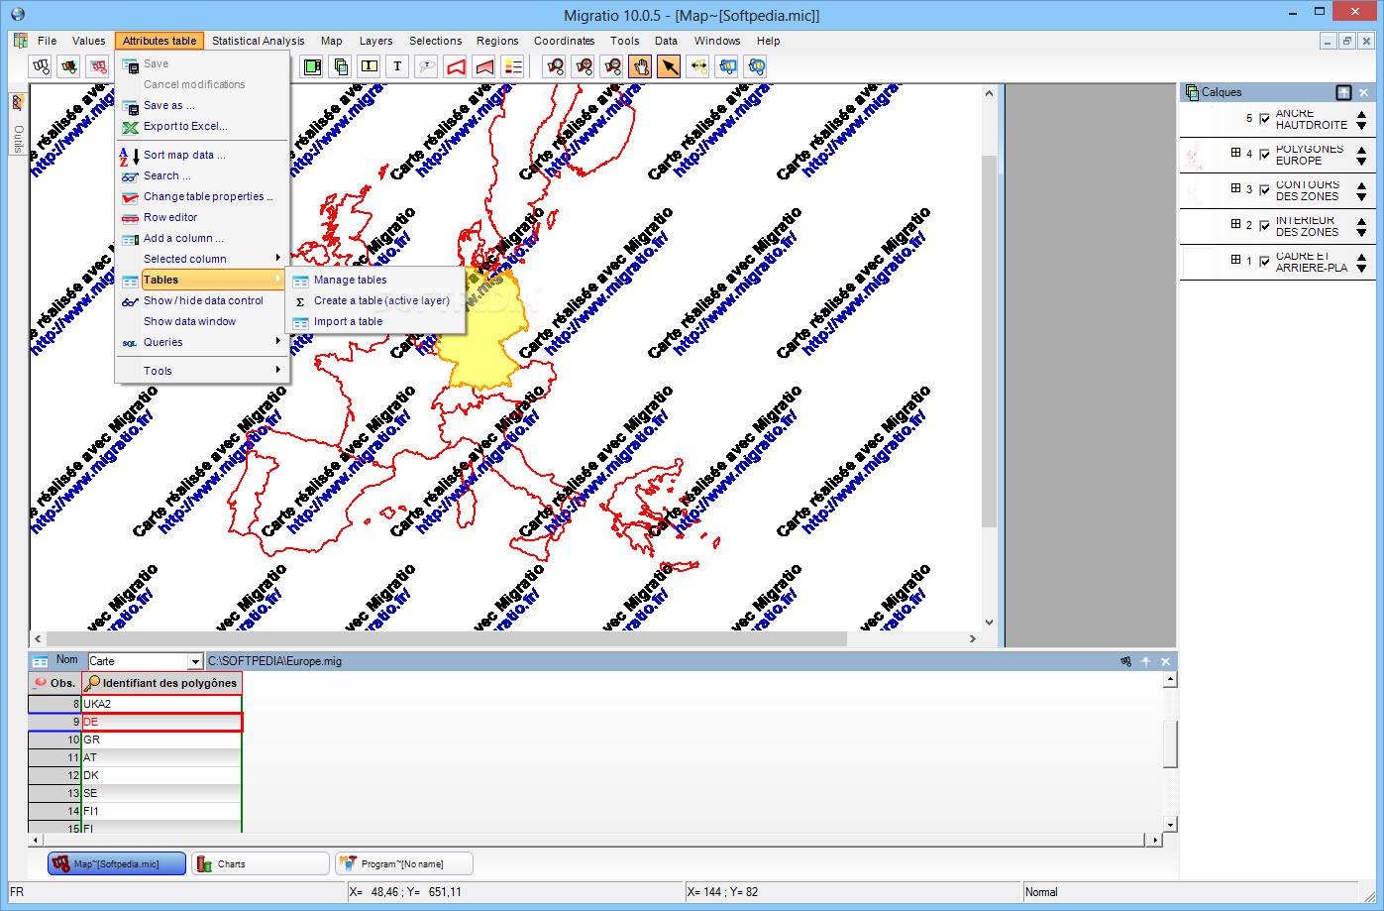Choose Export to Excel…
The height and width of the screenshot is (911, 1384).
click(202, 126)
